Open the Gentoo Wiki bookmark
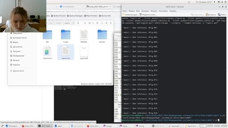The image size is (228, 128). point(105,16)
